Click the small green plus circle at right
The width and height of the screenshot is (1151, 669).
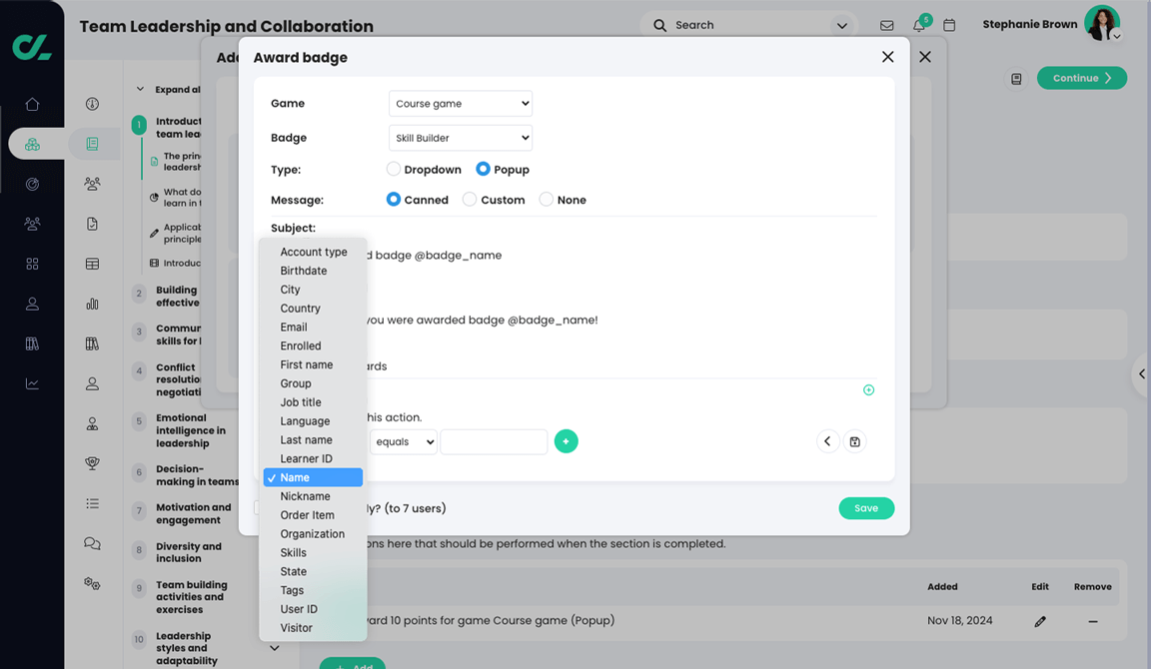868,390
